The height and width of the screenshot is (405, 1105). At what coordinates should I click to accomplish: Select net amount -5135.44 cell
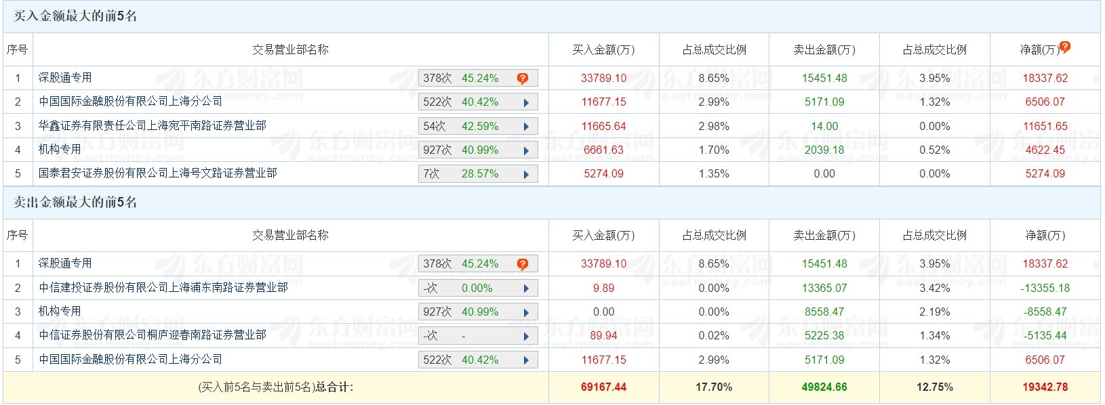point(1045,335)
